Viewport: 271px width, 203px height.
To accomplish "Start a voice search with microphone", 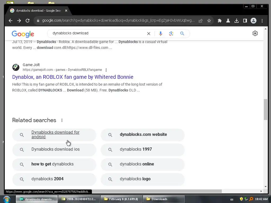I will pyautogui.click(x=161, y=34).
